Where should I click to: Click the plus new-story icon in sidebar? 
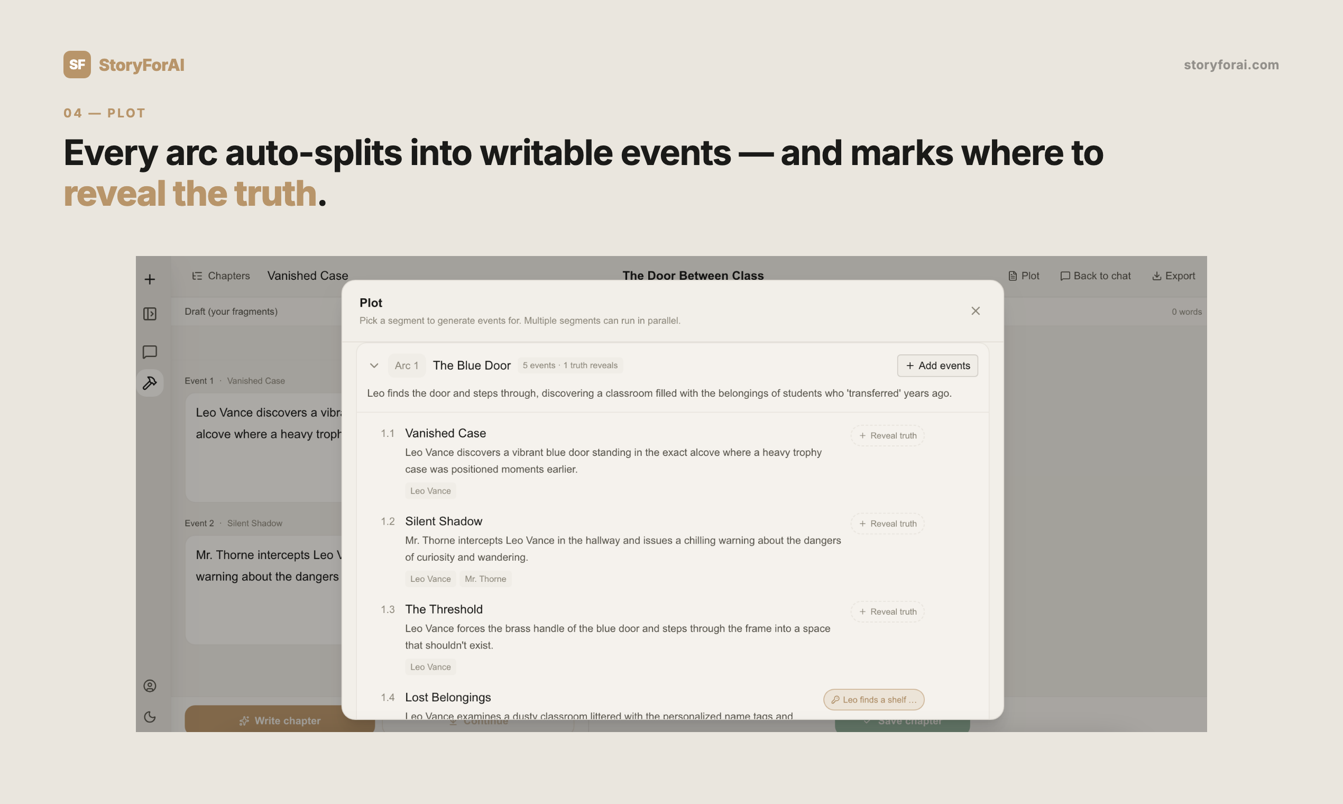click(x=150, y=279)
